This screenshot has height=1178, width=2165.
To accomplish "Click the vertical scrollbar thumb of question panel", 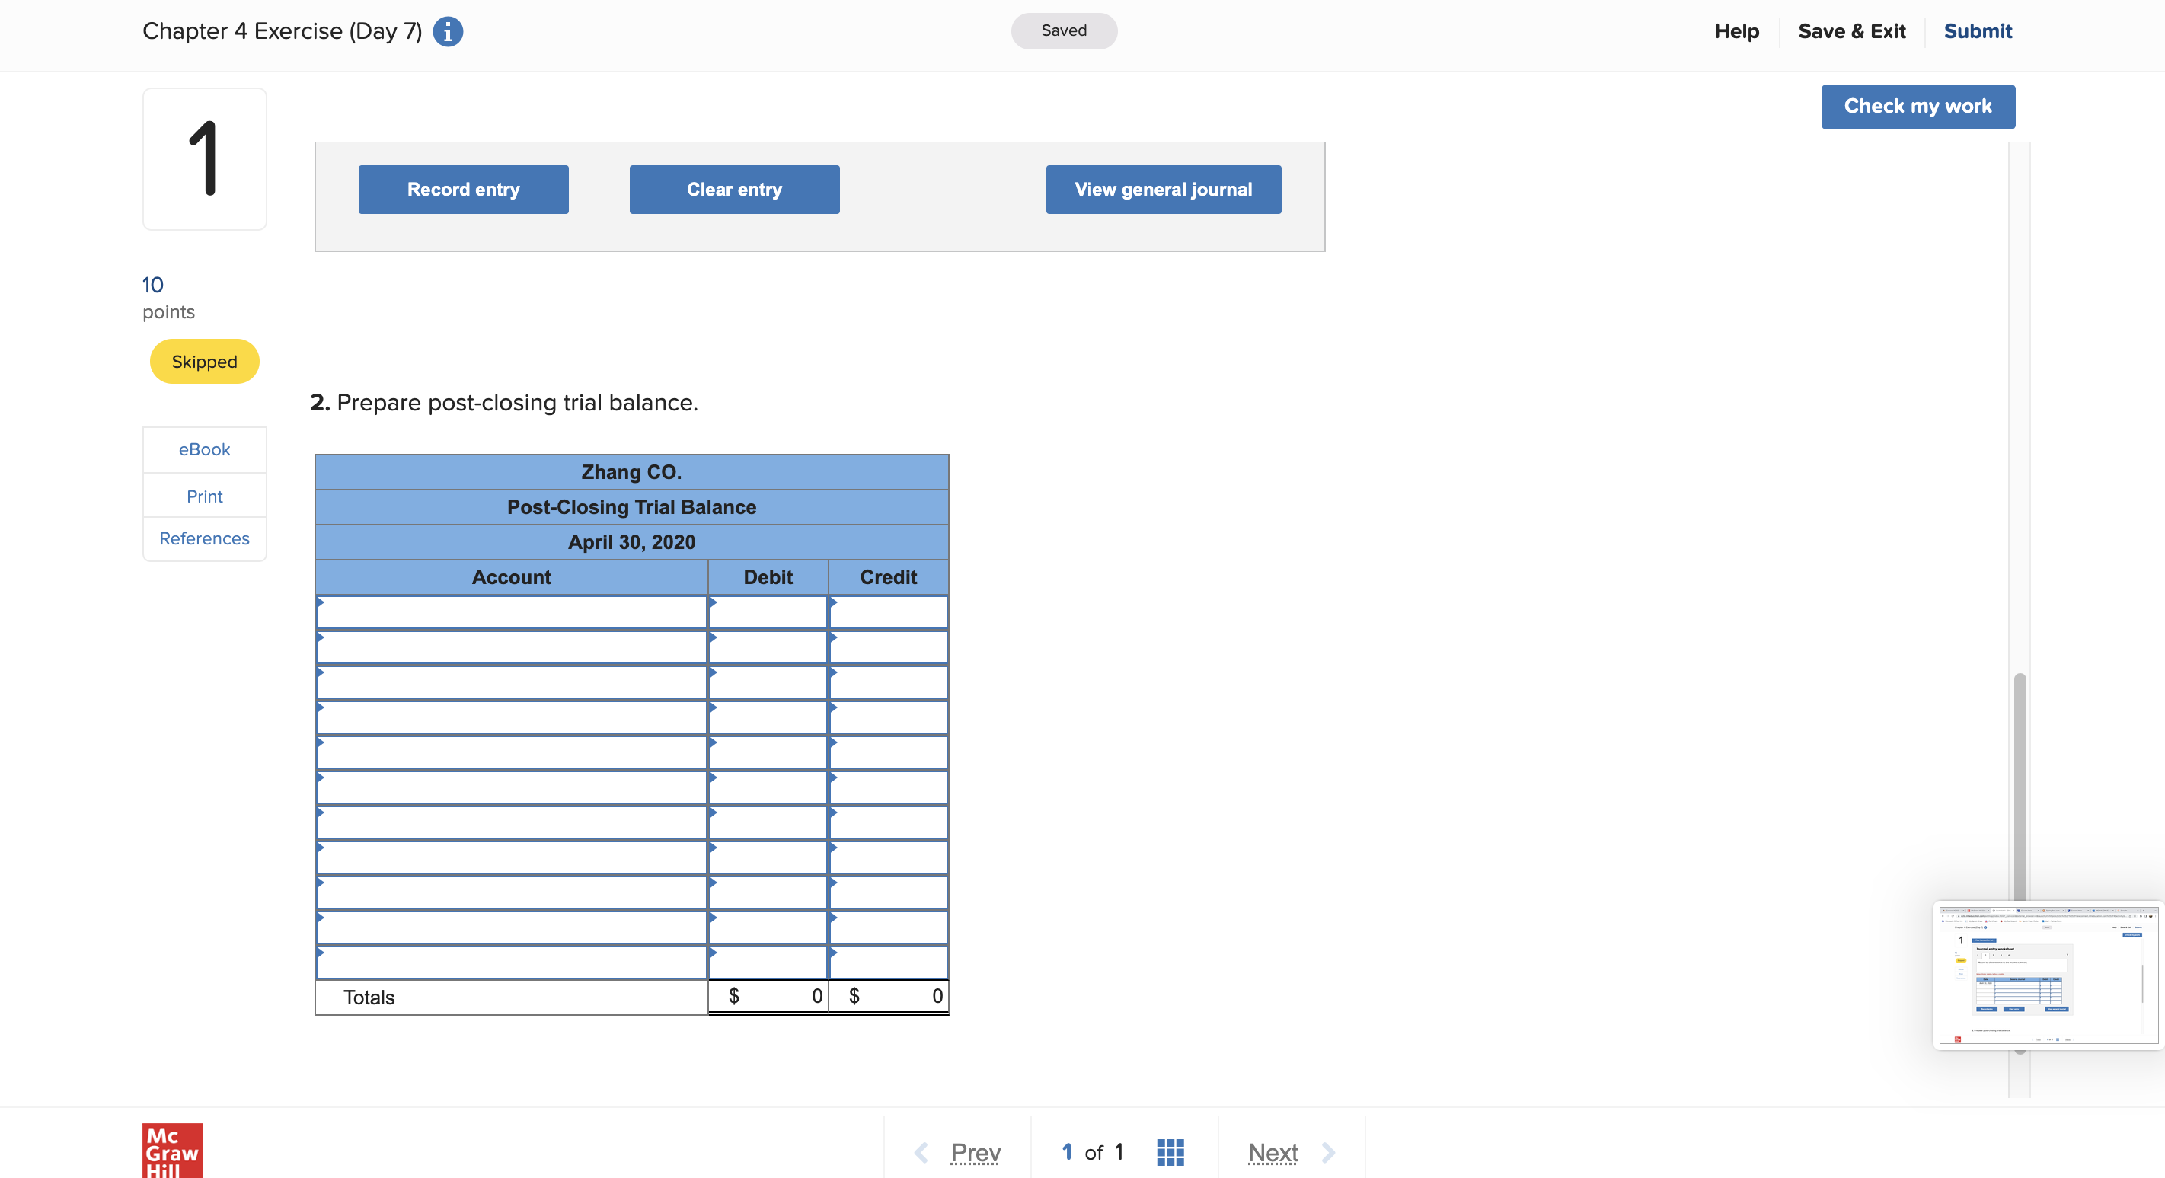I will [x=2019, y=790].
